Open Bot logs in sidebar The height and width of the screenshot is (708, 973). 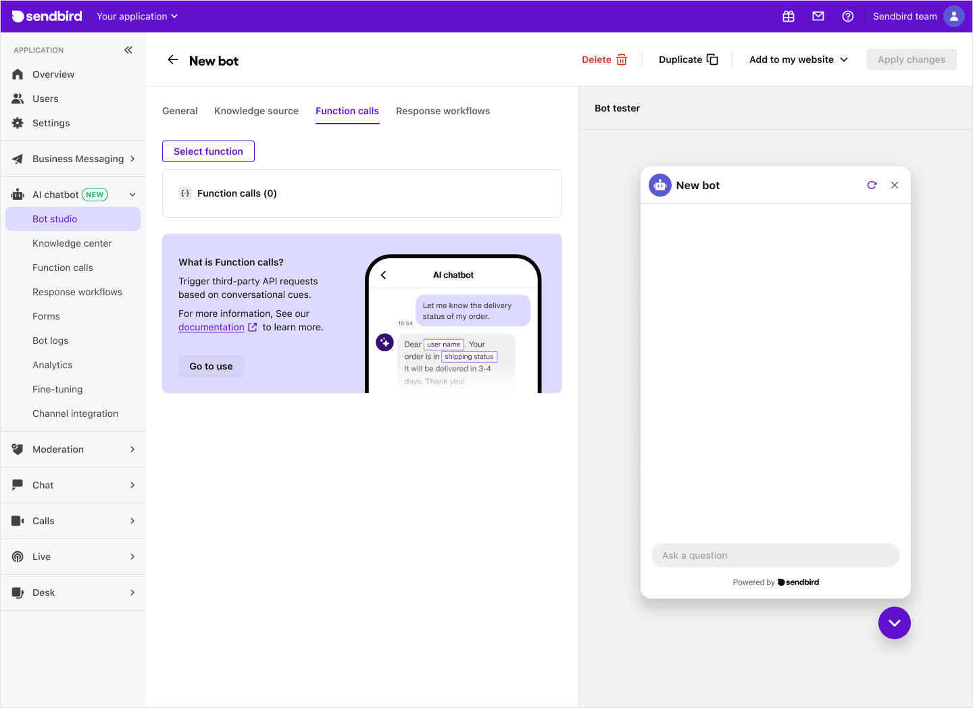pyautogui.click(x=73, y=340)
